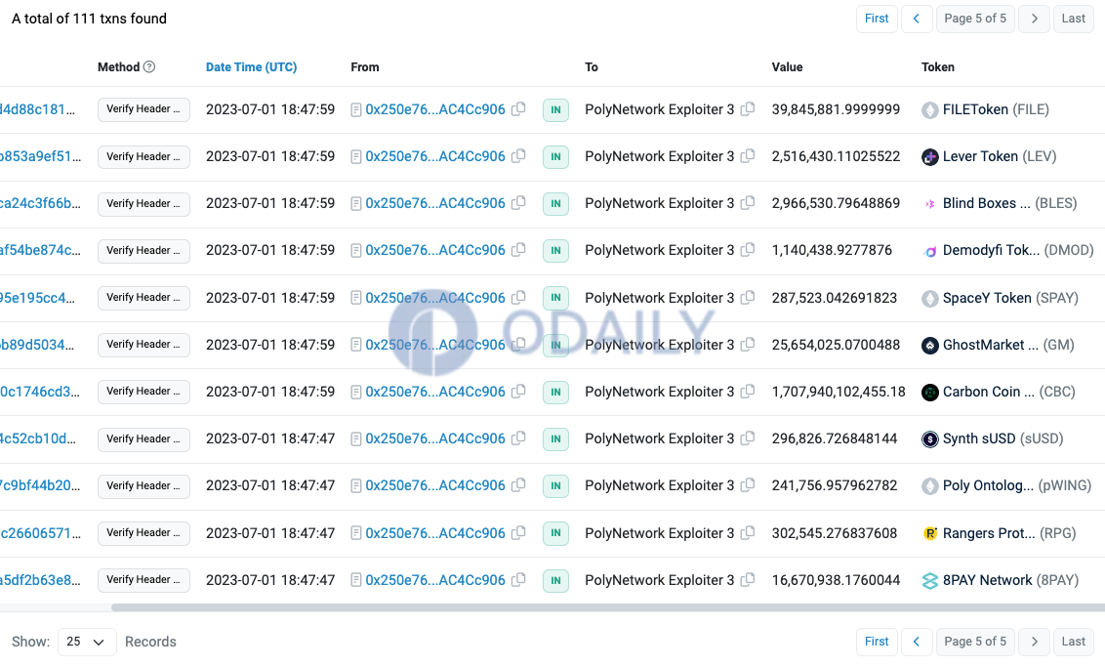Copy From address in 8PAY Network row
Image resolution: width=1105 pixels, height=667 pixels.
click(x=518, y=579)
